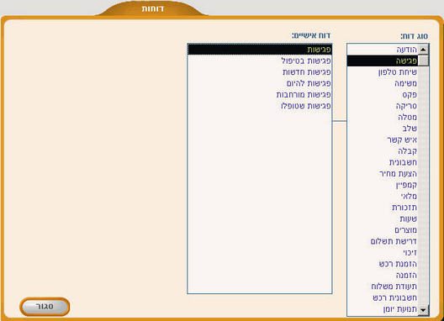The height and width of the screenshot is (321, 444).
Task: Select משימה report type
Action: pyautogui.click(x=383, y=83)
